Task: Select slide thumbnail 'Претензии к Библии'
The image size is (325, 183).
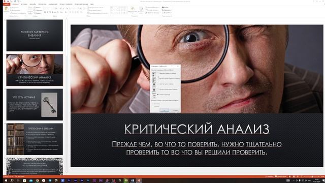Action: 35,139
